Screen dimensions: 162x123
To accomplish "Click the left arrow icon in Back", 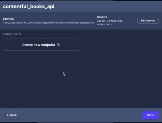I will coord(8,115).
